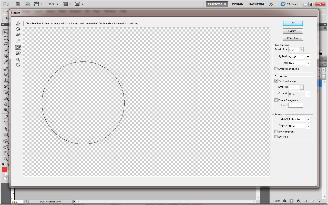The width and height of the screenshot is (328, 205).
Task: Click status bar document info arrow
Action: pyautogui.click(x=74, y=202)
